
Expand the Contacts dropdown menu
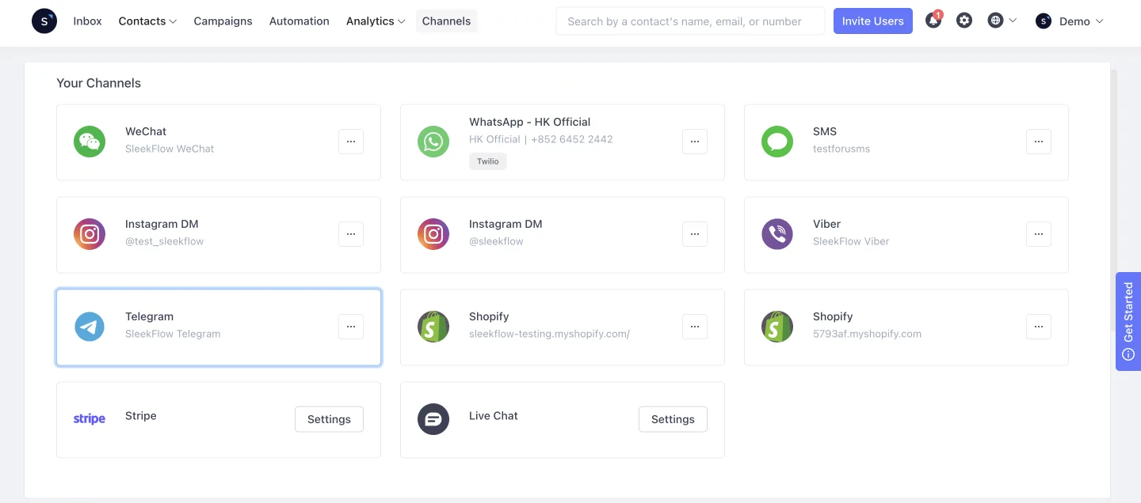tap(147, 21)
